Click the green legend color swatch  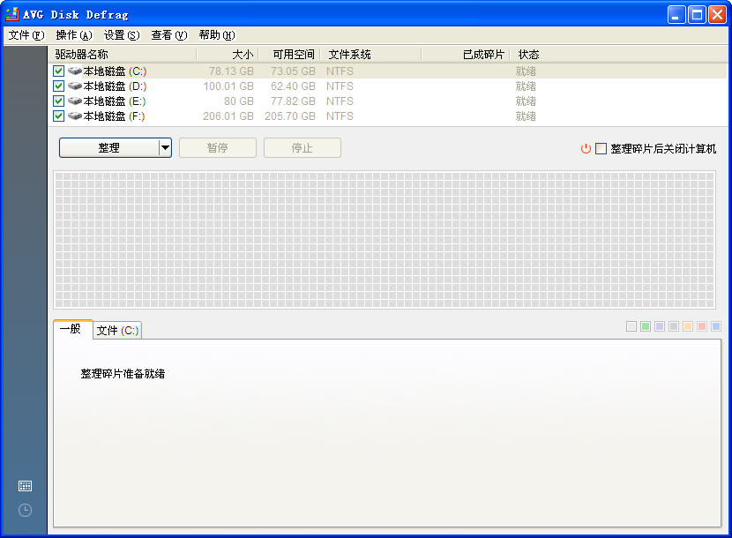[646, 326]
